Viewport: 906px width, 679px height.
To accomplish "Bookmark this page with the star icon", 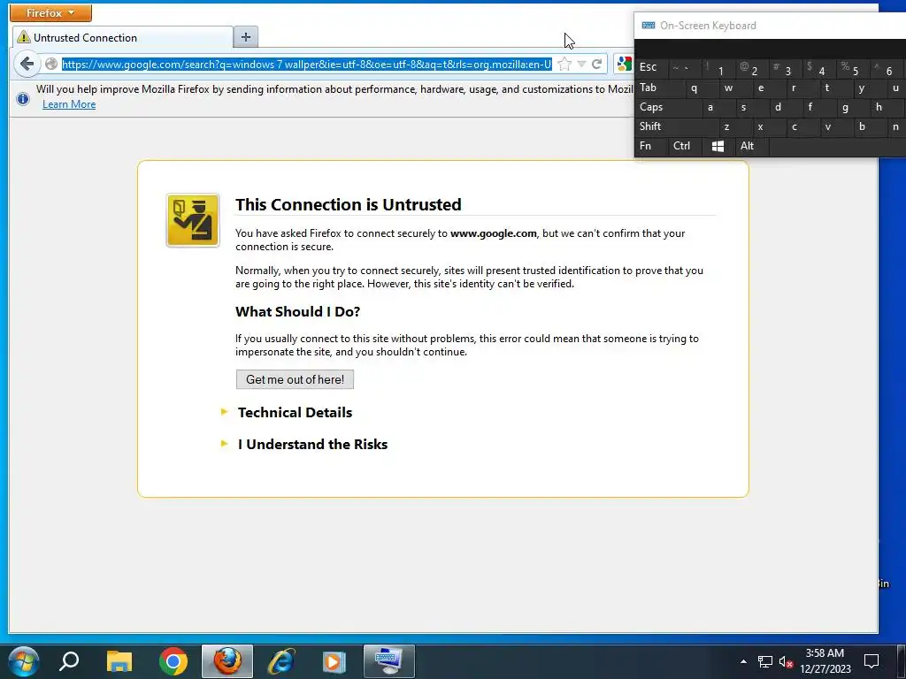I will 564,64.
